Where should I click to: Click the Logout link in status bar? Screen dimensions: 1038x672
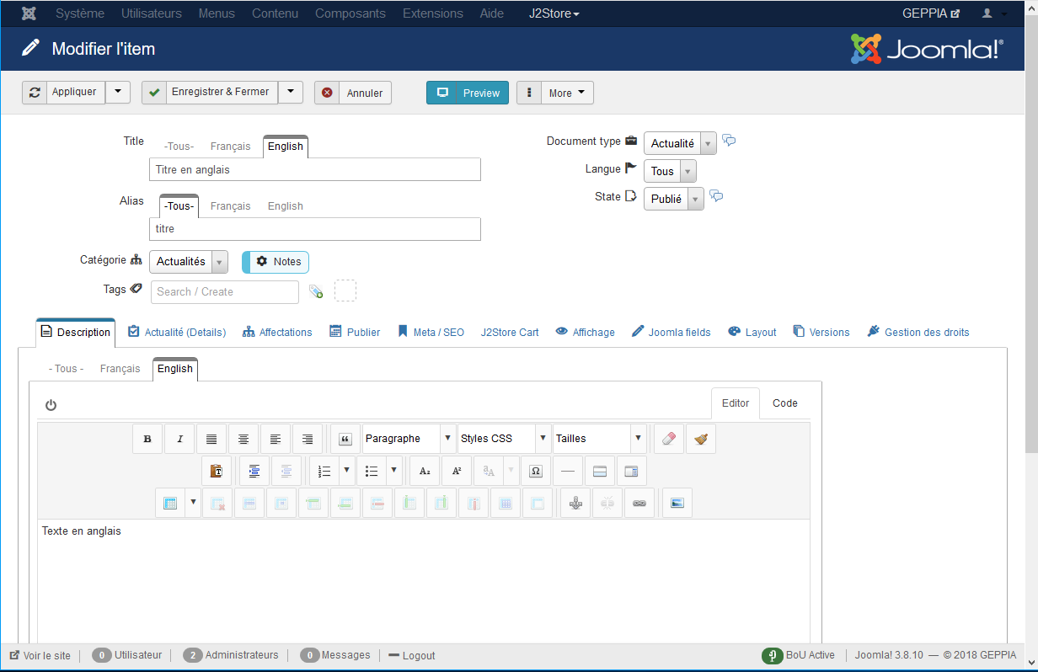point(412,655)
